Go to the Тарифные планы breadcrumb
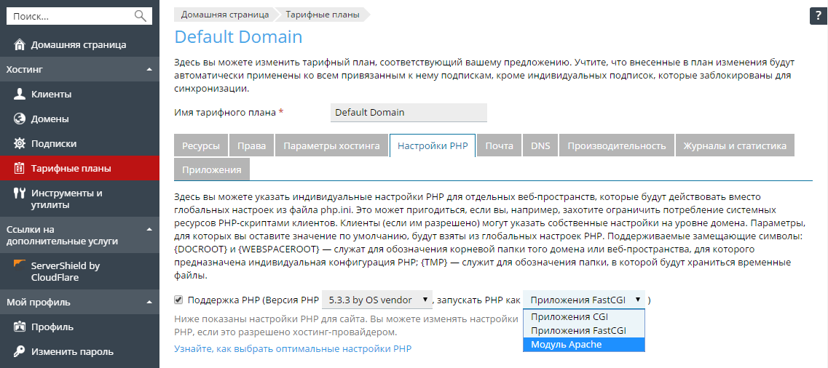The height and width of the screenshot is (368, 828). point(323,15)
